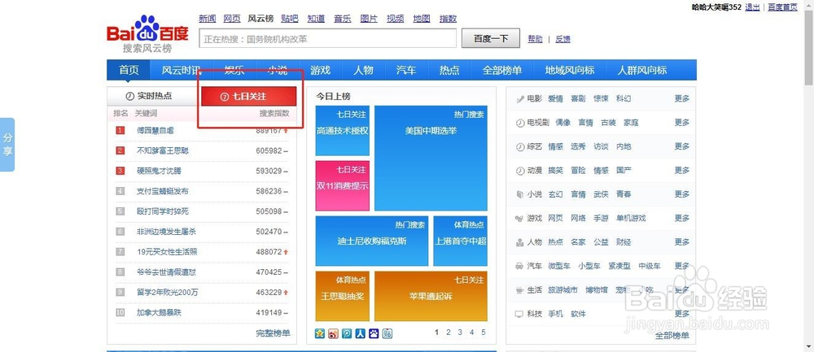Share via Sina Weibo icon
814x352 pixels.
pyautogui.click(x=333, y=333)
